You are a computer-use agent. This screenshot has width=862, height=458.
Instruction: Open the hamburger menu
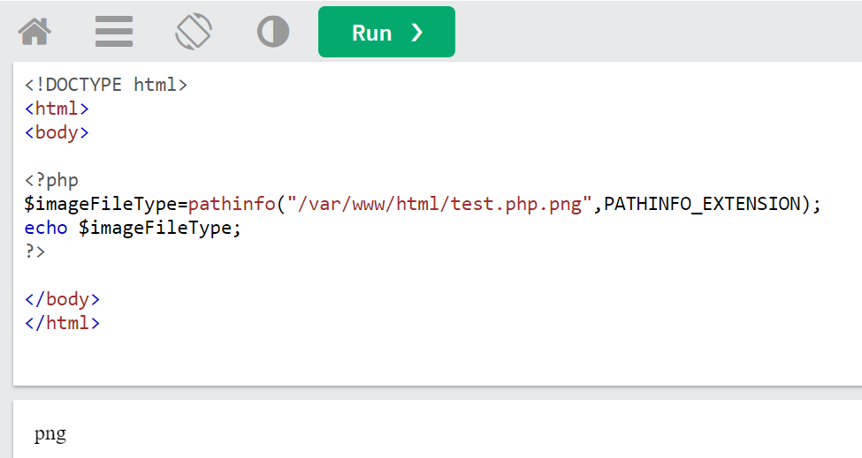point(114,31)
